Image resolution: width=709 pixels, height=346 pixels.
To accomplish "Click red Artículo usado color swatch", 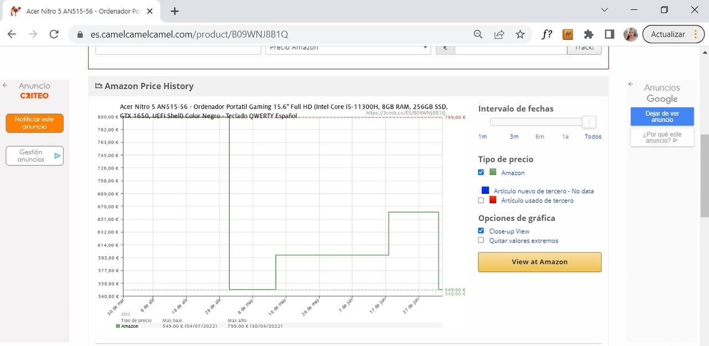I will (x=493, y=200).
